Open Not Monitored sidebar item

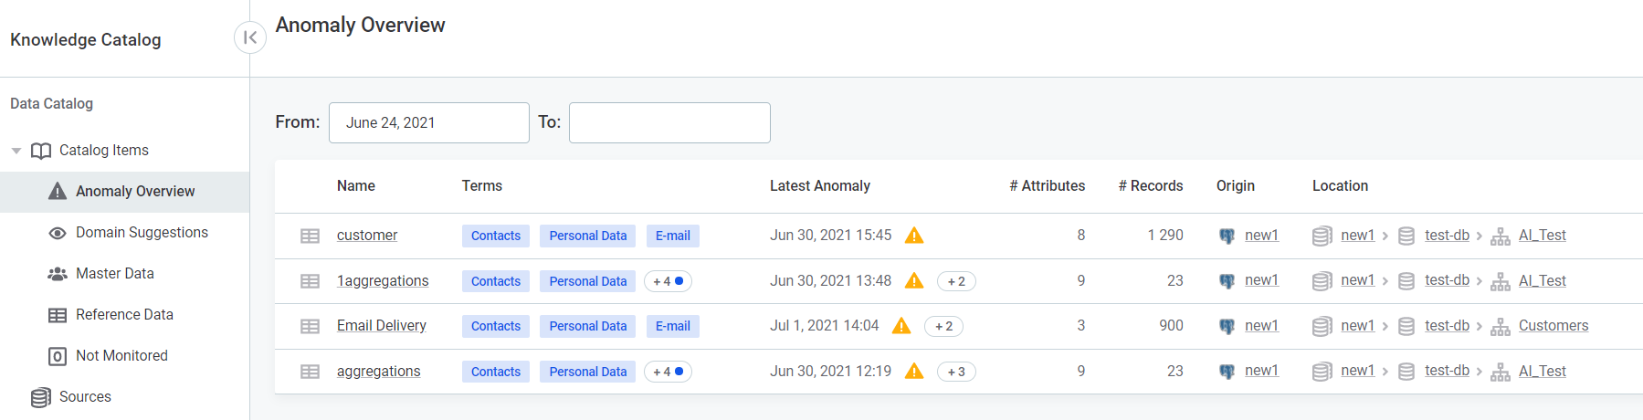121,356
